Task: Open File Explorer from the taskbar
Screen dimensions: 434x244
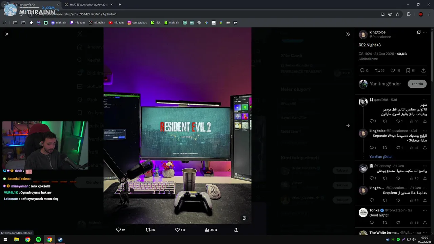Action: [x=17, y=240]
